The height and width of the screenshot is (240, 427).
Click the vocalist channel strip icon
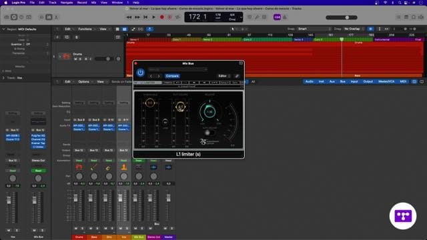[123, 167]
